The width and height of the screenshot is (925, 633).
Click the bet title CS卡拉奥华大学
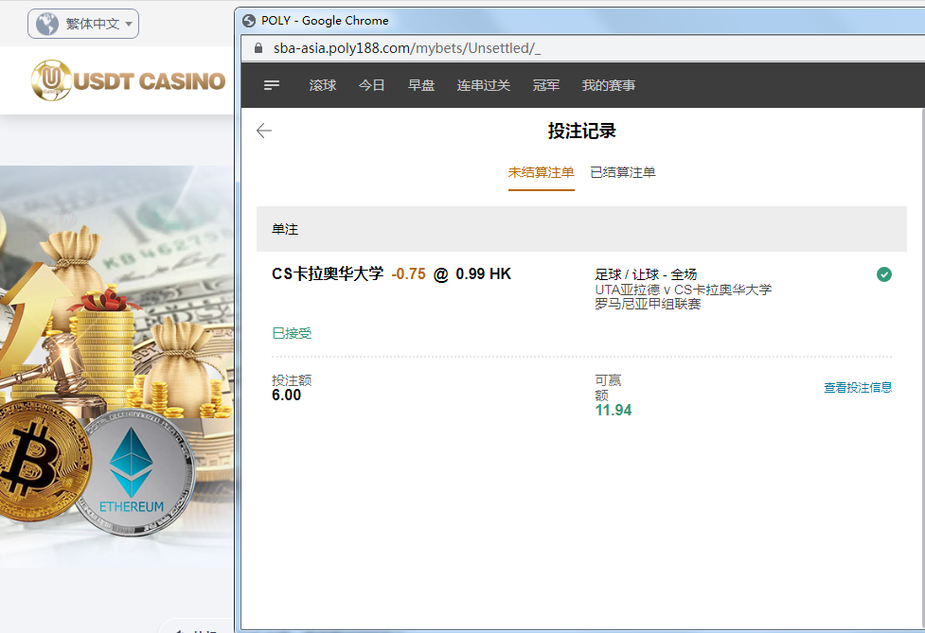pyautogui.click(x=328, y=274)
